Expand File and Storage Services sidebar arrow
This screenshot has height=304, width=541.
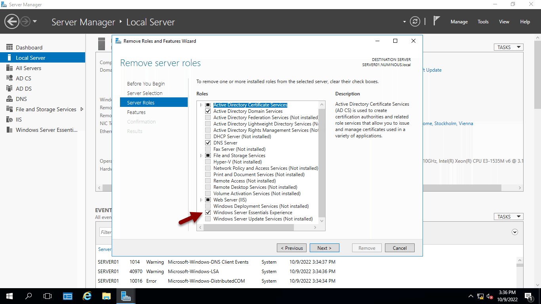(82, 109)
